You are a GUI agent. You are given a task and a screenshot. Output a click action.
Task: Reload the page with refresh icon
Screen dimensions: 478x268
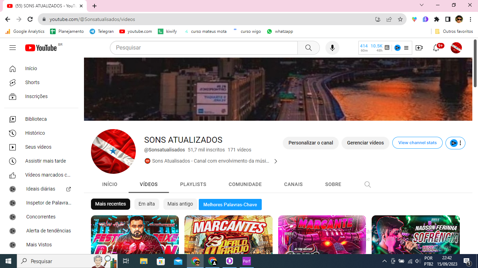30,19
